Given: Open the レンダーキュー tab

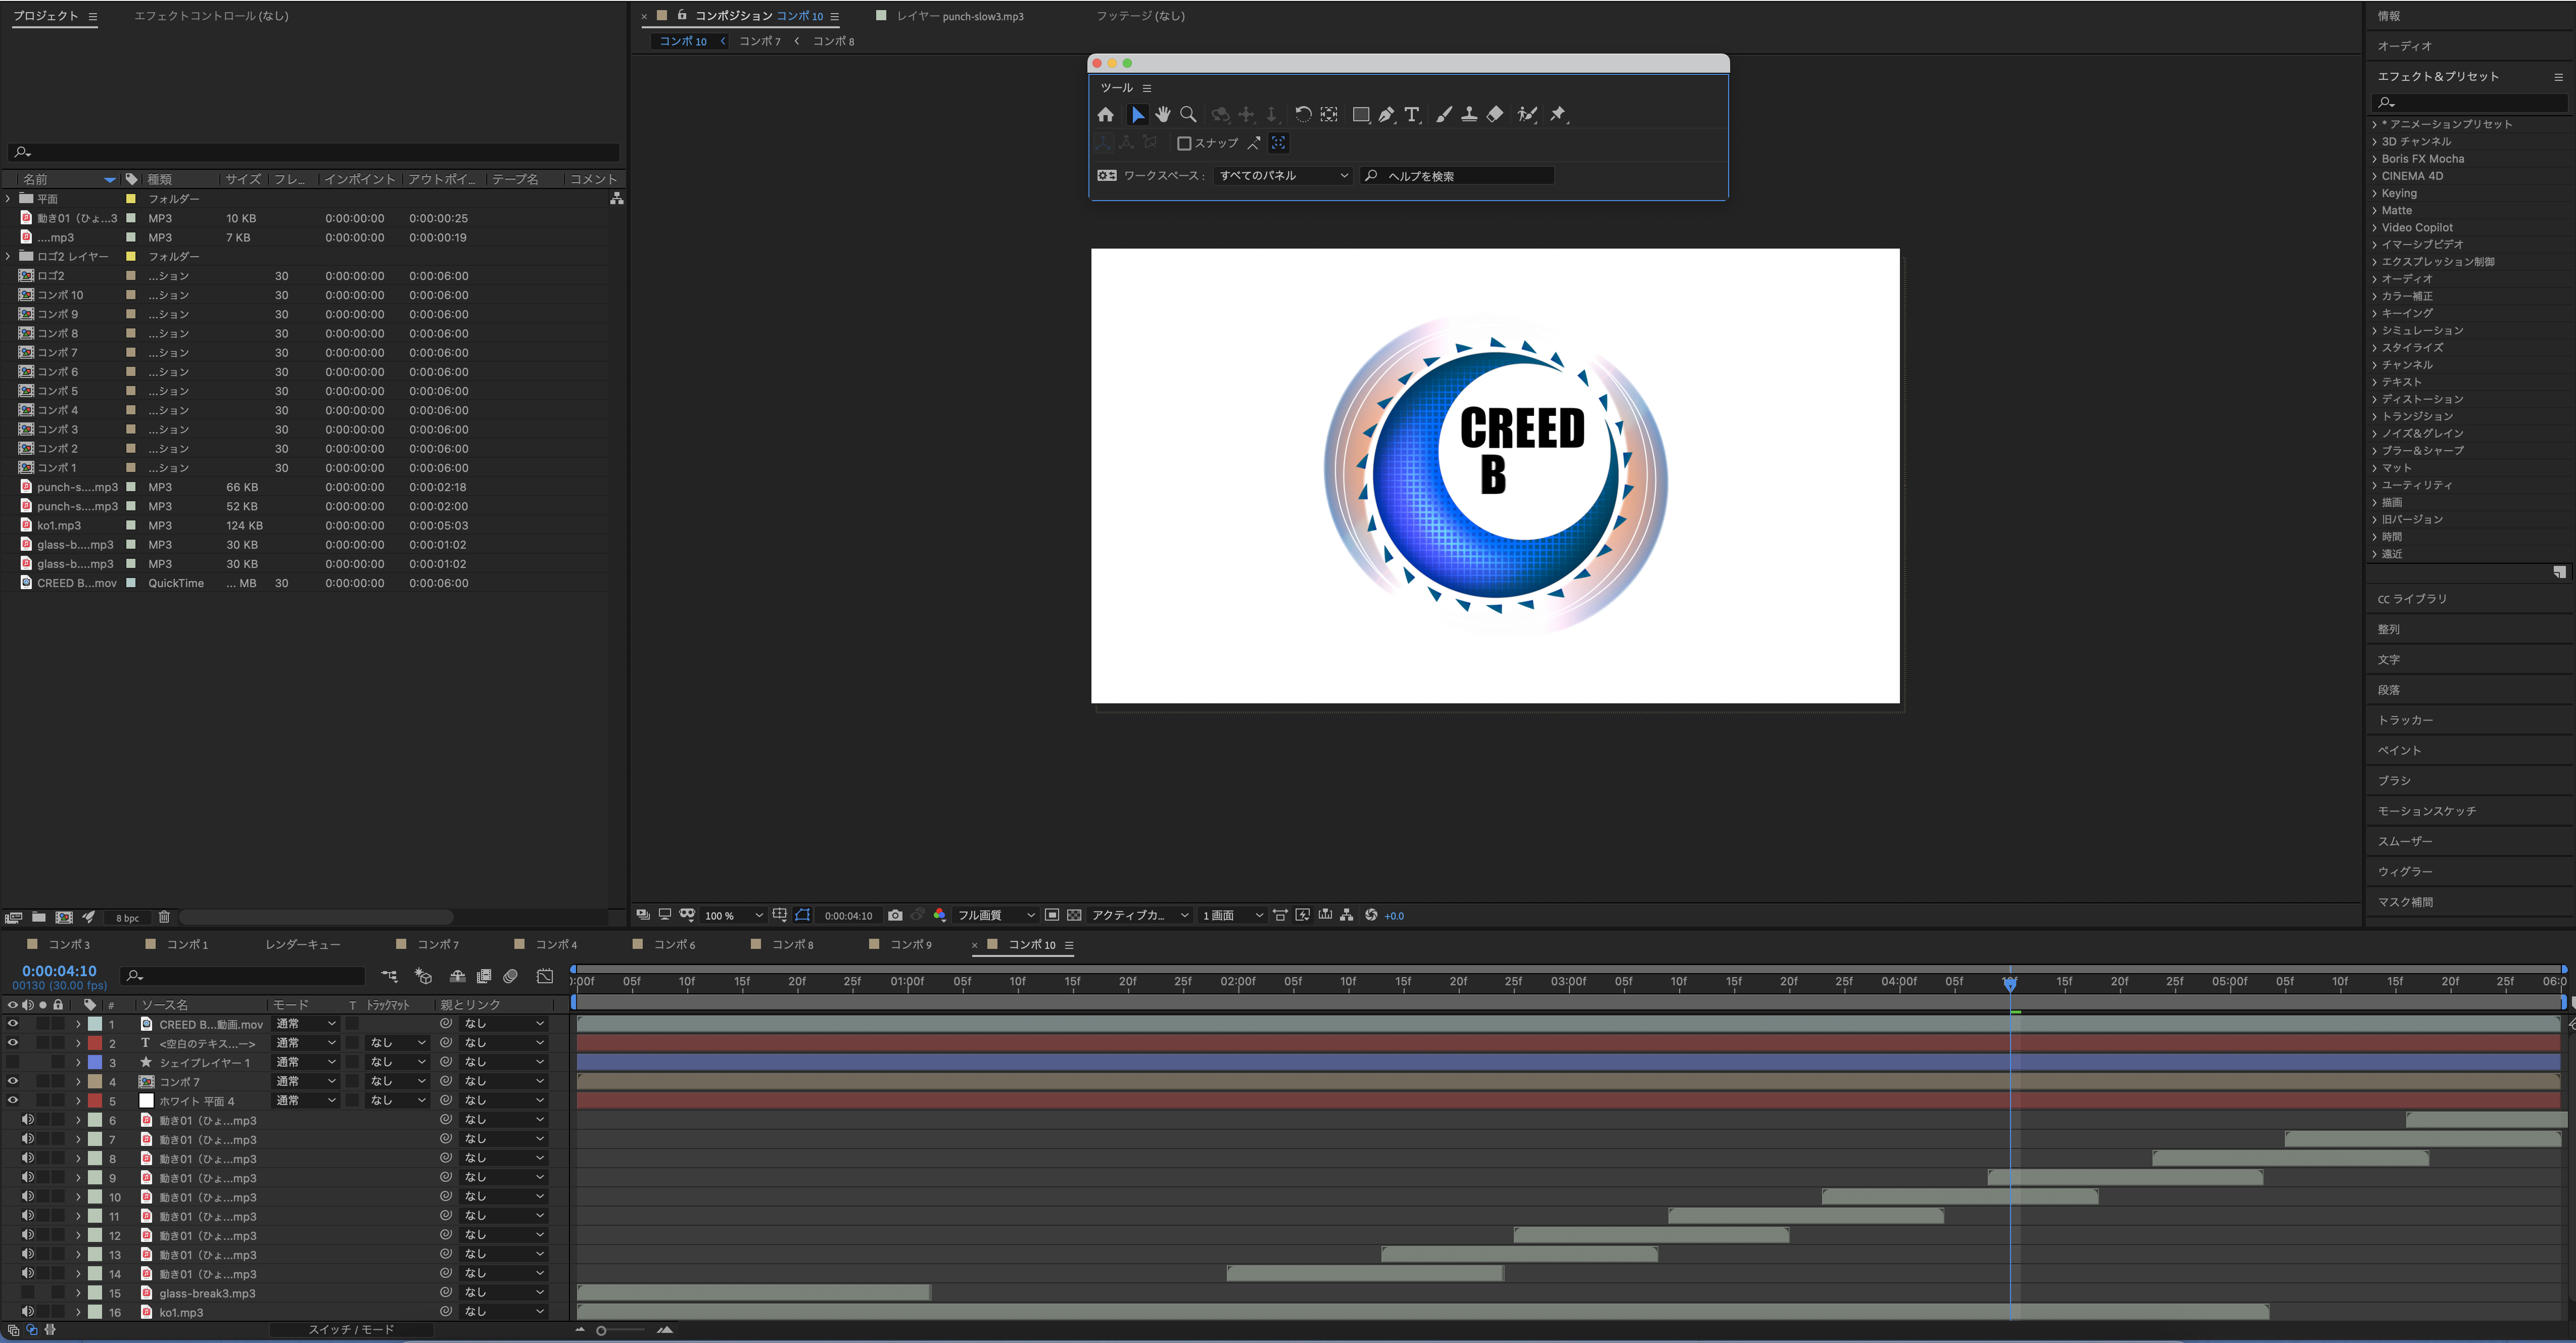Looking at the screenshot, I should click(x=303, y=944).
